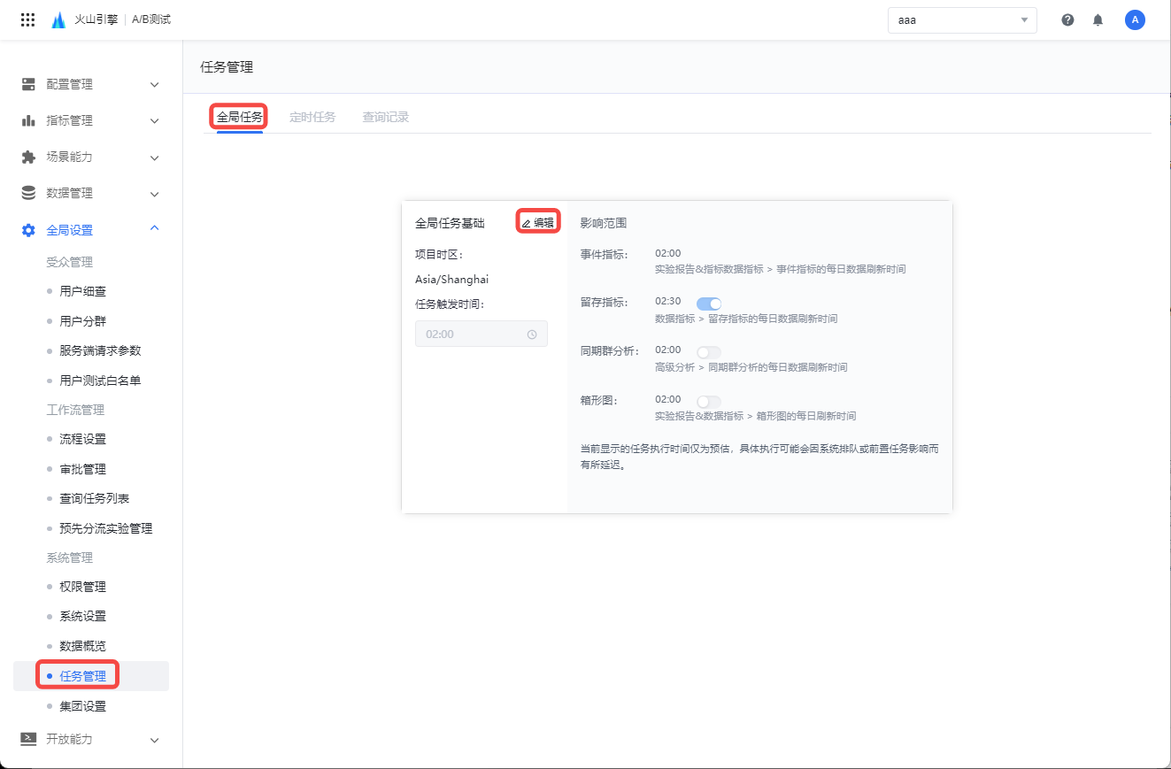Expand the 配置管理 menu chevron
The width and height of the screenshot is (1171, 769).
154,85
